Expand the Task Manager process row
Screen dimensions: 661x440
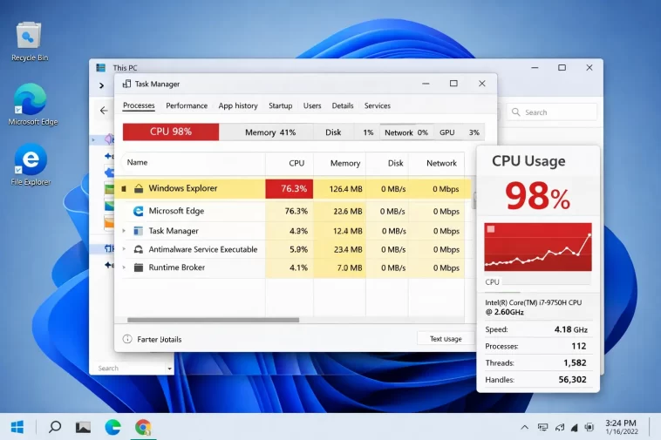pos(124,231)
